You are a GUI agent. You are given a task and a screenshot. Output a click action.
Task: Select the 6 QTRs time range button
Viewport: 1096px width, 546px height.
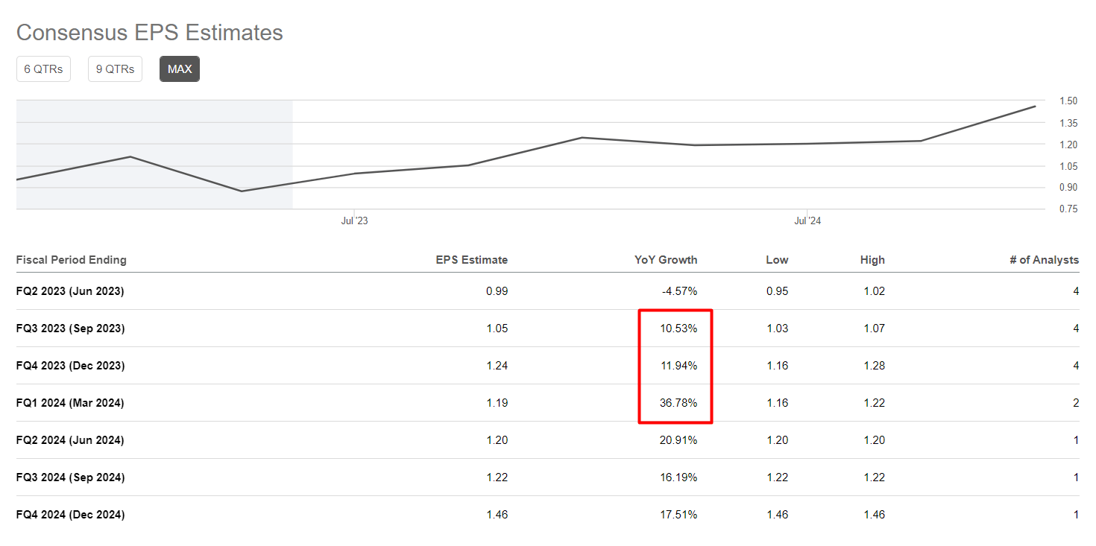[x=42, y=68]
